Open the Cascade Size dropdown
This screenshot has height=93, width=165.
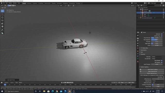click(157, 59)
